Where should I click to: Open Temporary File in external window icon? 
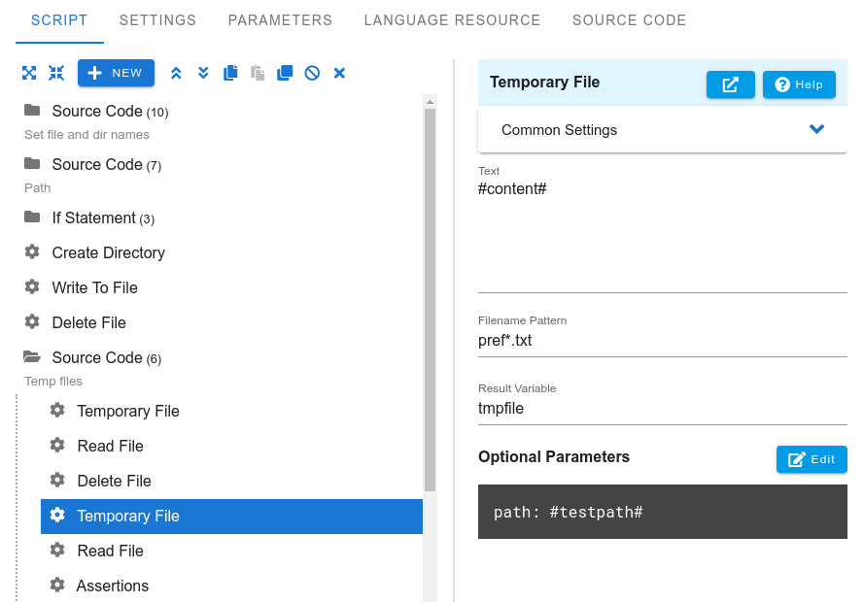click(x=730, y=84)
